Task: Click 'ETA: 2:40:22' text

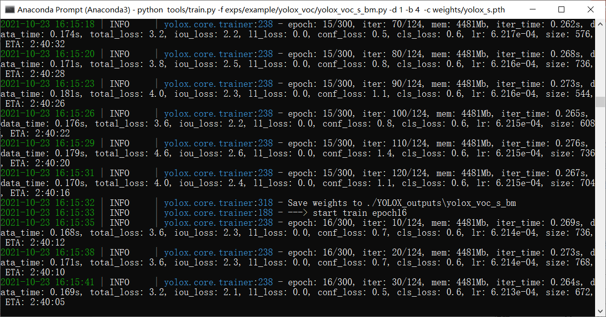Action: pos(40,133)
